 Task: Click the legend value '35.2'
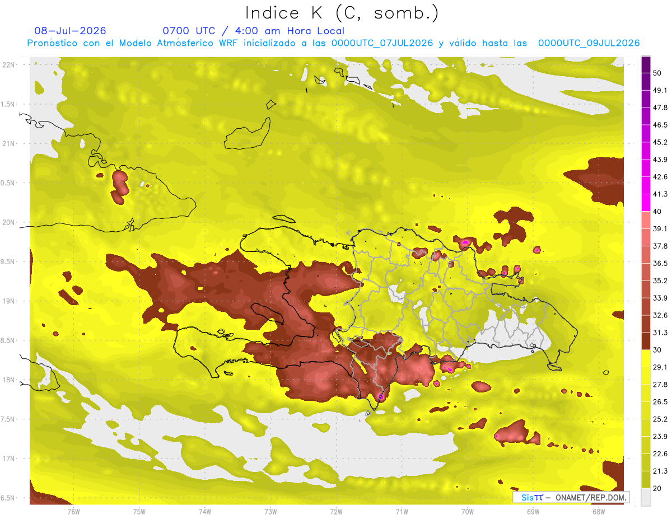(x=660, y=280)
